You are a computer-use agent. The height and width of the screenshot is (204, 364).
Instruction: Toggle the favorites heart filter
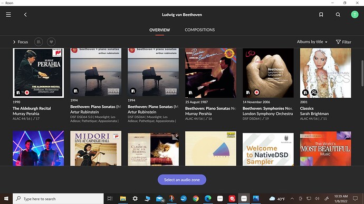point(51,42)
